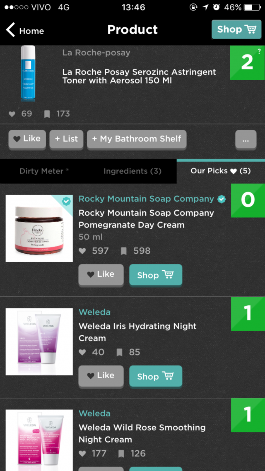
Task: Open the more options ellipsis menu
Action: [246, 140]
